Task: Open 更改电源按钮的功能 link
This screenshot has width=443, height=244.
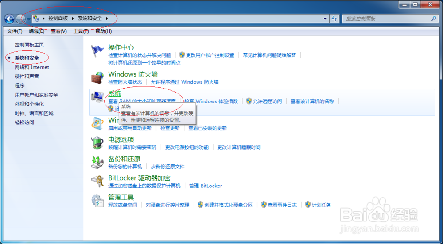Action: [x=187, y=147]
